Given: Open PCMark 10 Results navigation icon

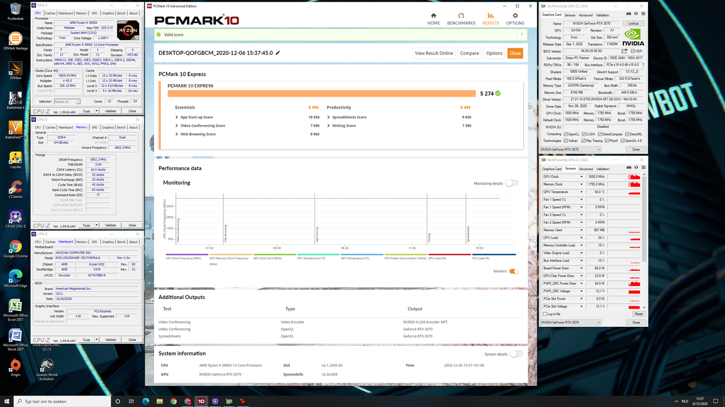Looking at the screenshot, I should point(491,16).
